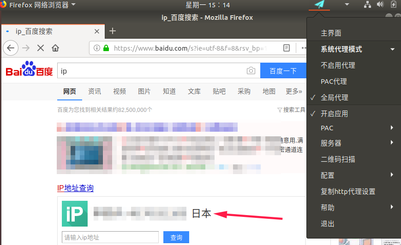Toggle the 开启应用 checked option
This screenshot has height=245, width=401.
334,114
